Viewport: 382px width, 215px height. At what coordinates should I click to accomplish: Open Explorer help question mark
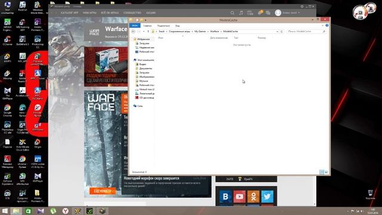[x=327, y=25]
